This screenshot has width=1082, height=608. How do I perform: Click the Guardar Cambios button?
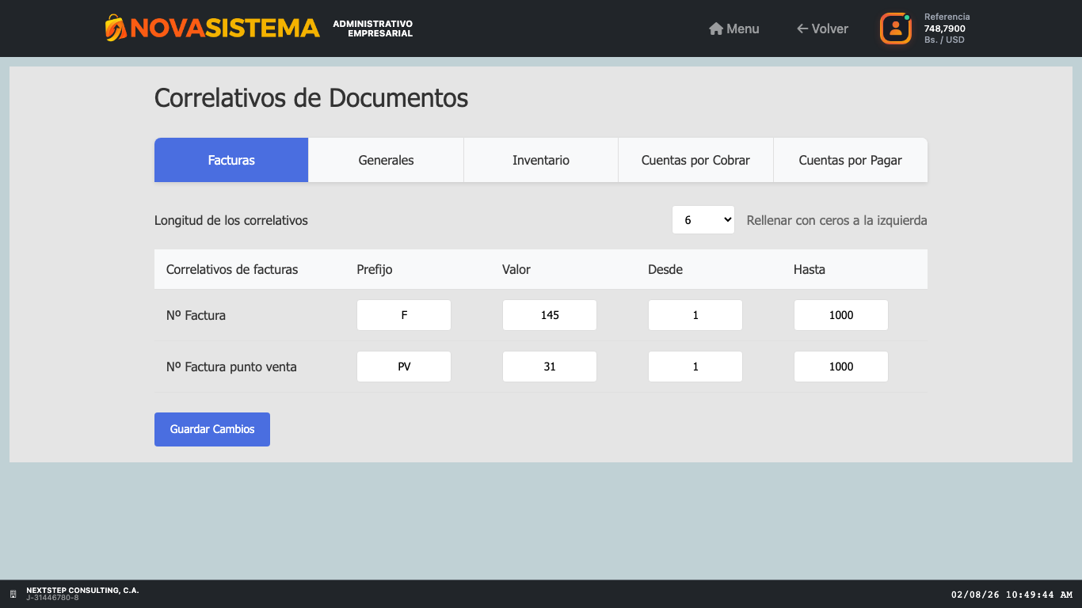pos(212,429)
